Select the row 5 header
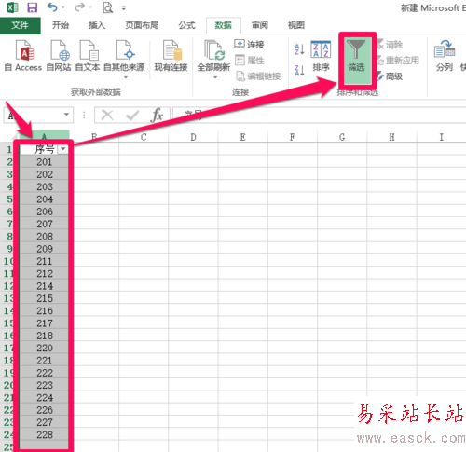The width and height of the screenshot is (466, 452). click(9, 199)
